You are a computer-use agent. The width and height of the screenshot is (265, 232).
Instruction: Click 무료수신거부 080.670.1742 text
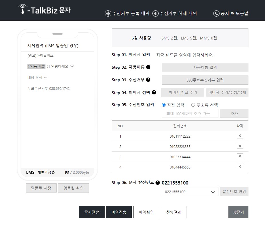(49, 88)
